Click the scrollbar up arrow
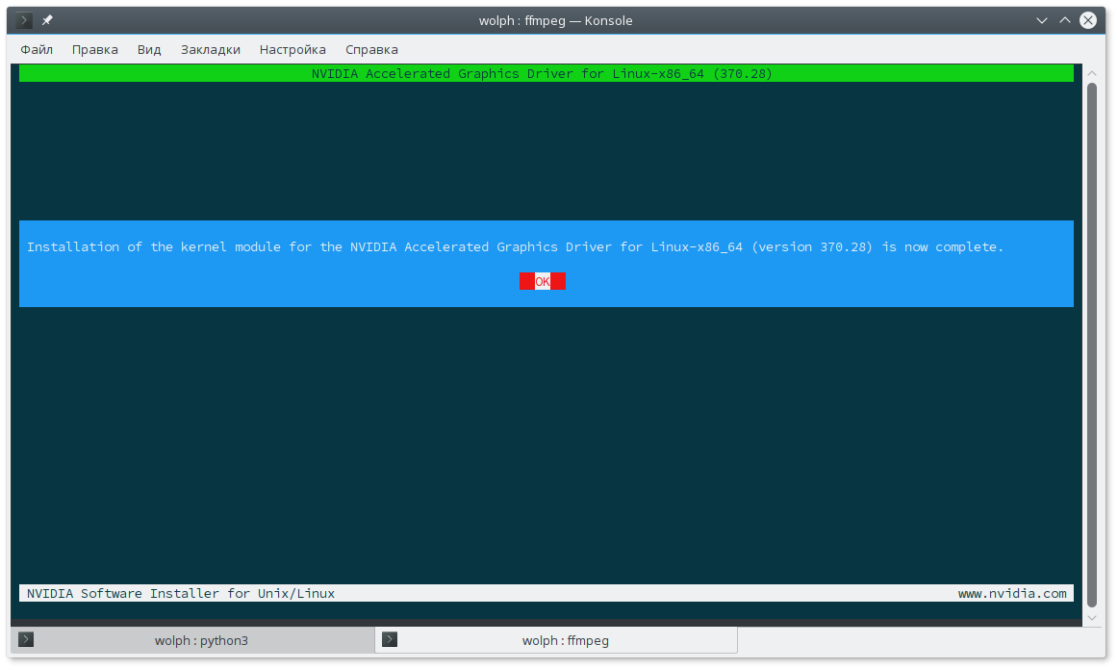Image resolution: width=1118 pixels, height=670 pixels. click(x=1092, y=73)
